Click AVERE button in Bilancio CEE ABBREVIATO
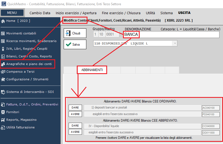223x144 pixels. (x=75, y=132)
